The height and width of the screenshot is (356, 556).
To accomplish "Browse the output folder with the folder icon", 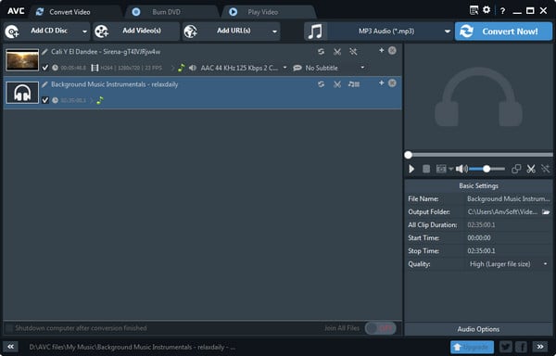I will click(546, 212).
